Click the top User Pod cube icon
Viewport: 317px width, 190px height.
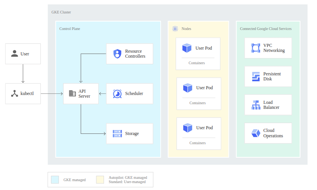pyautogui.click(x=187, y=48)
